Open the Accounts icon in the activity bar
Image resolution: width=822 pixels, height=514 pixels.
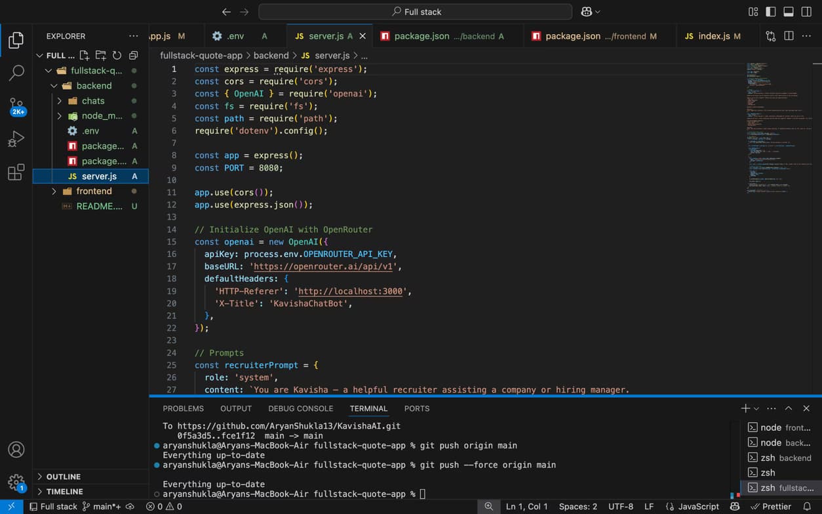16,450
